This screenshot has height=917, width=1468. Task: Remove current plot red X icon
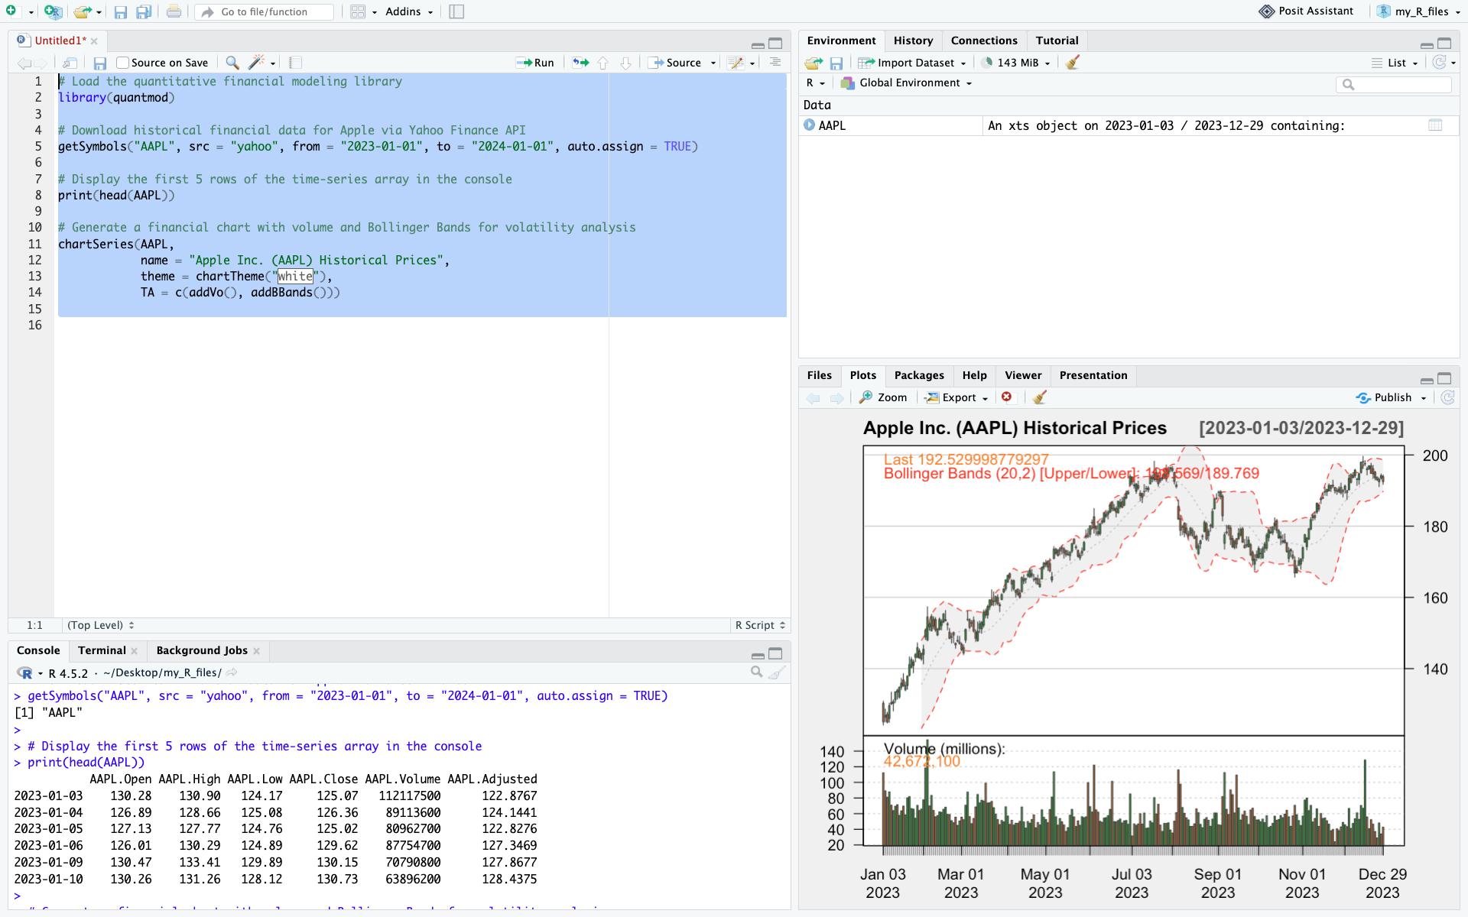coord(1007,397)
